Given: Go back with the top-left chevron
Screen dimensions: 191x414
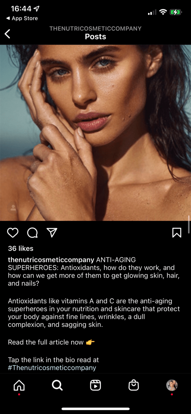Looking at the screenshot, I should point(8,34).
